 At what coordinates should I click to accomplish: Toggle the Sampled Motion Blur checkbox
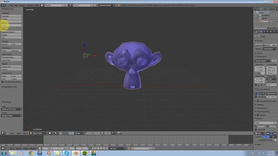click(258, 101)
